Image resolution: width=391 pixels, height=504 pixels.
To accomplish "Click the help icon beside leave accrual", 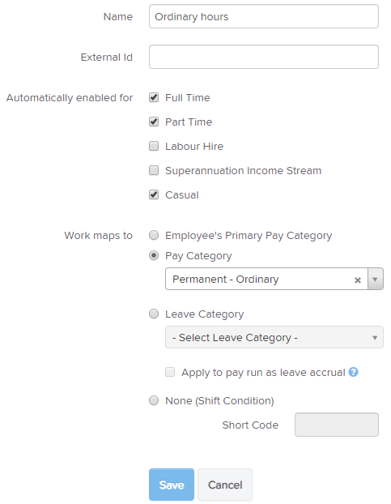I will tap(353, 372).
